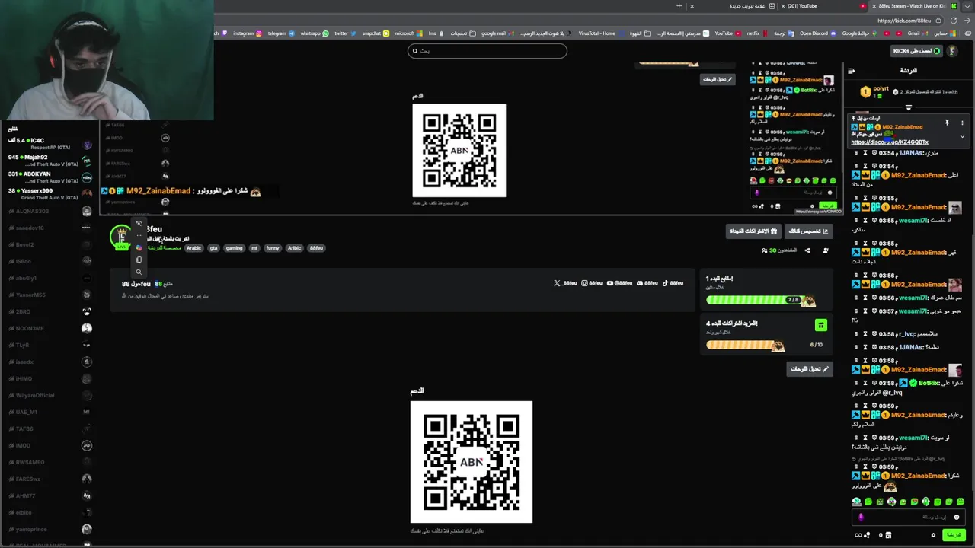
Task: Click the green gift icon on subscription goal
Action: [821, 326]
